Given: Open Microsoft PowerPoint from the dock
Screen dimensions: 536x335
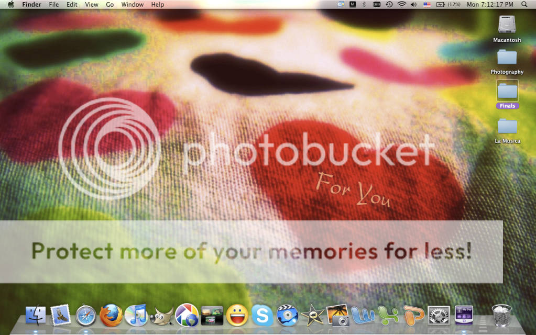Looking at the screenshot, I should (x=413, y=315).
